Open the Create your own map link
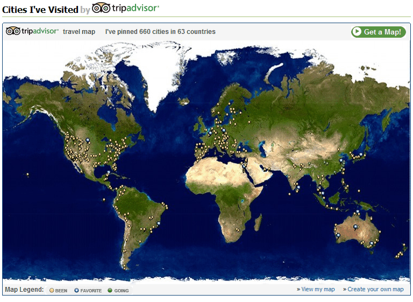Screen dimensions: 413x302 click(x=375, y=289)
